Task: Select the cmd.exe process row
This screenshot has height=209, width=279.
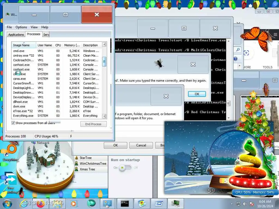Action: click(57, 51)
